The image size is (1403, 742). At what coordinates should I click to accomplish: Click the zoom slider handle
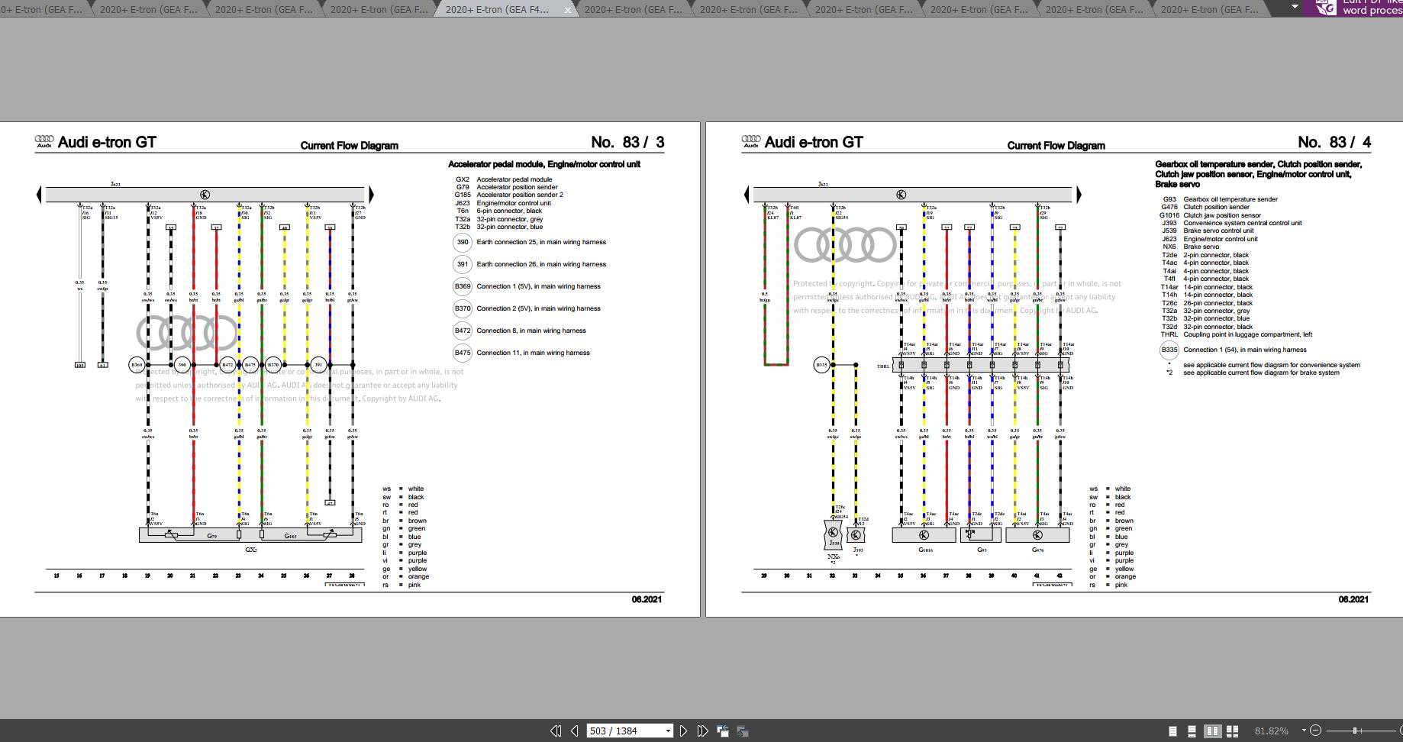tap(1355, 731)
